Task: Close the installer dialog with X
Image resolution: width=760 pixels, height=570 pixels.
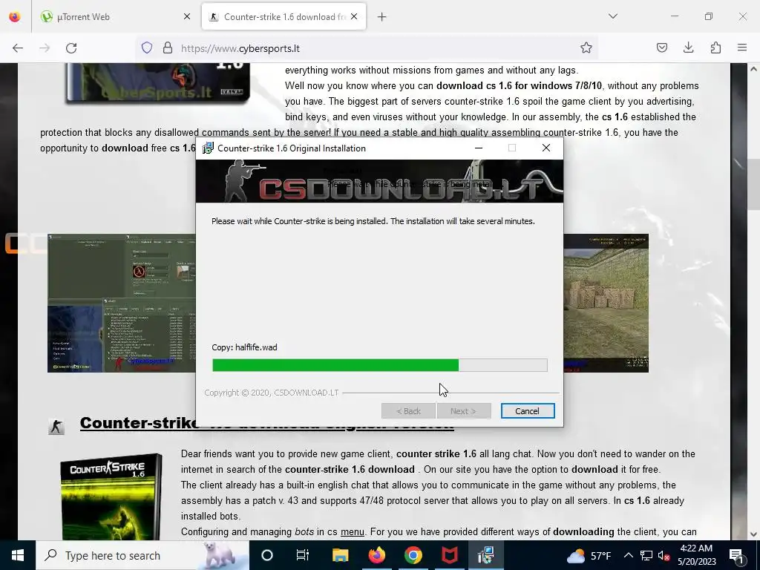Action: (546, 148)
